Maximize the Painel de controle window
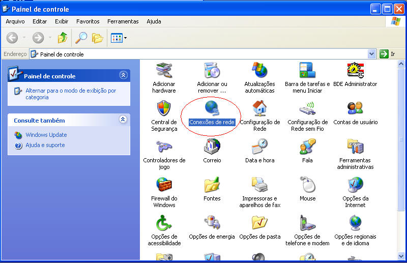Screen dimensions: 407x263 (x=387, y=9)
